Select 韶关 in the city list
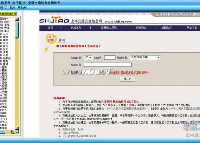 (x=4, y=110)
